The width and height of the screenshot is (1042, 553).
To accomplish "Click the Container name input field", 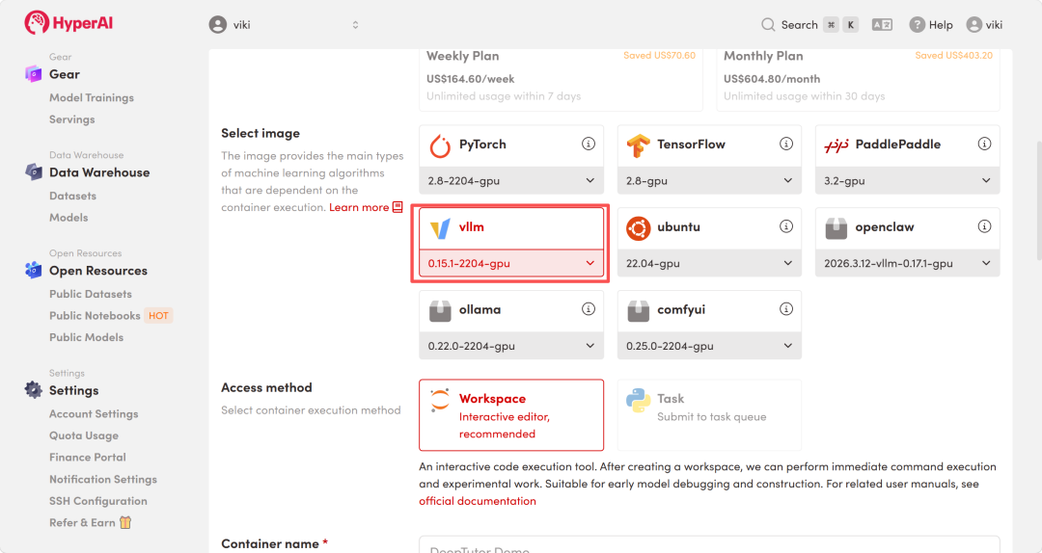I will [709, 545].
